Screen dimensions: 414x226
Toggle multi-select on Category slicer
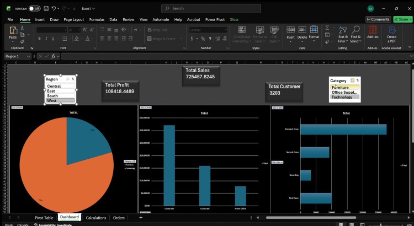352,80
